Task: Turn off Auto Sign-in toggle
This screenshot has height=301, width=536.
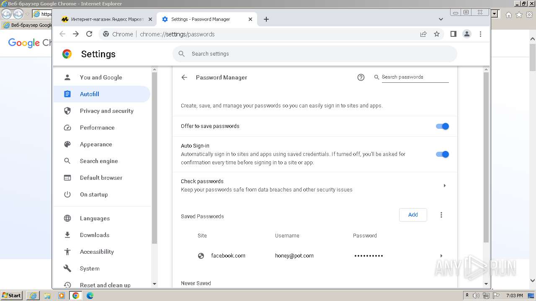Action: 442,154
